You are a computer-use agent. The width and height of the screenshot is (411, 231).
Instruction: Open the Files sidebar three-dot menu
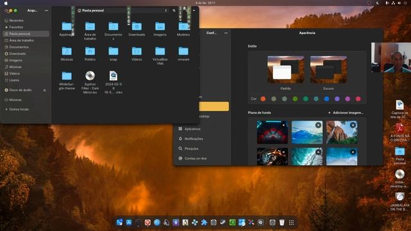46,11
